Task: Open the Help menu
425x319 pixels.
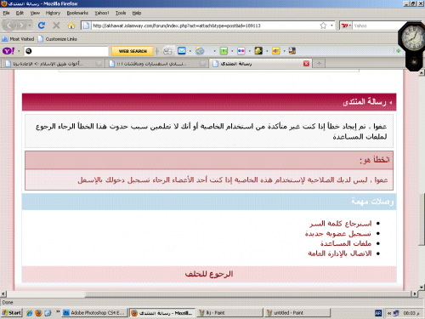Action: tap(137, 13)
